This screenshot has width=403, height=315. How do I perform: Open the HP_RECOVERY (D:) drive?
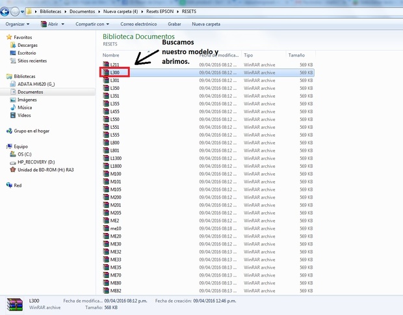coord(36,162)
